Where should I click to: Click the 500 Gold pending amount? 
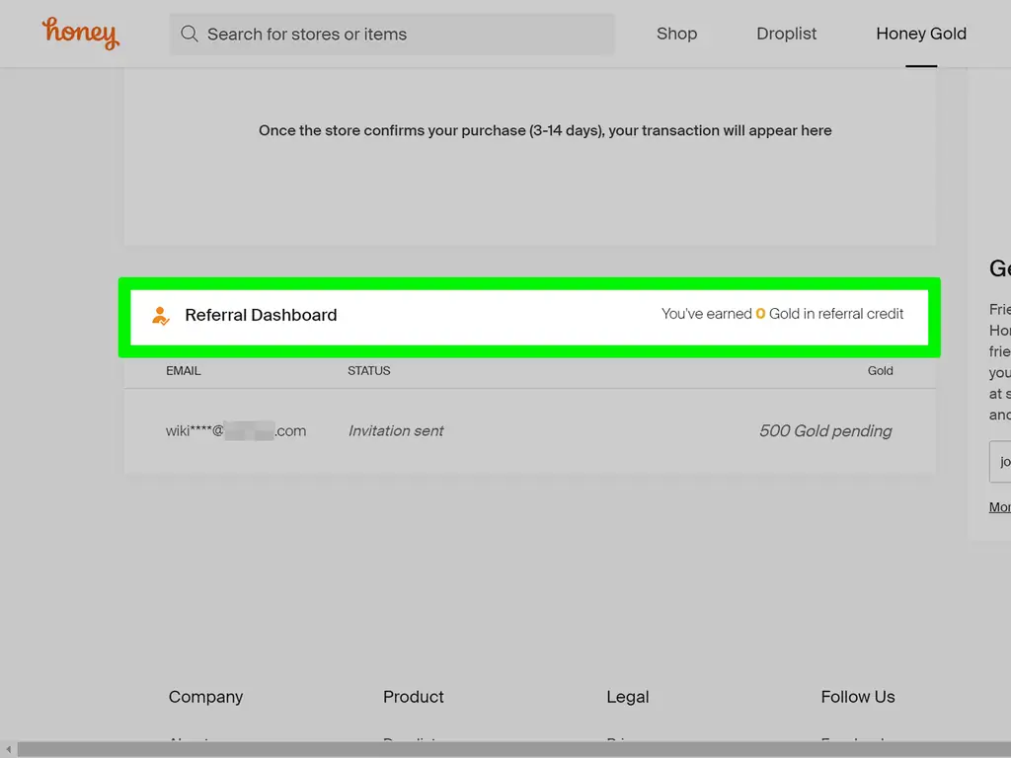pyautogui.click(x=824, y=431)
